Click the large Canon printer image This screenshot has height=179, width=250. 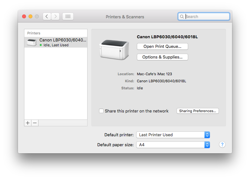tap(114, 50)
